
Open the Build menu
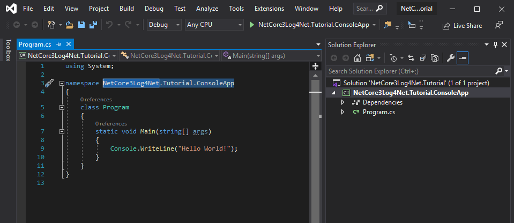click(x=126, y=9)
